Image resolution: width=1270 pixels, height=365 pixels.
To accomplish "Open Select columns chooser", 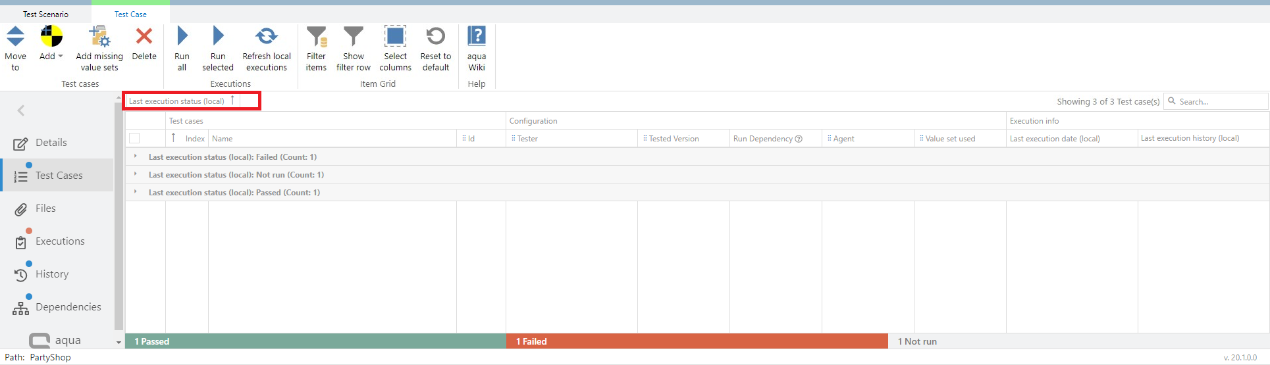I will (x=395, y=37).
